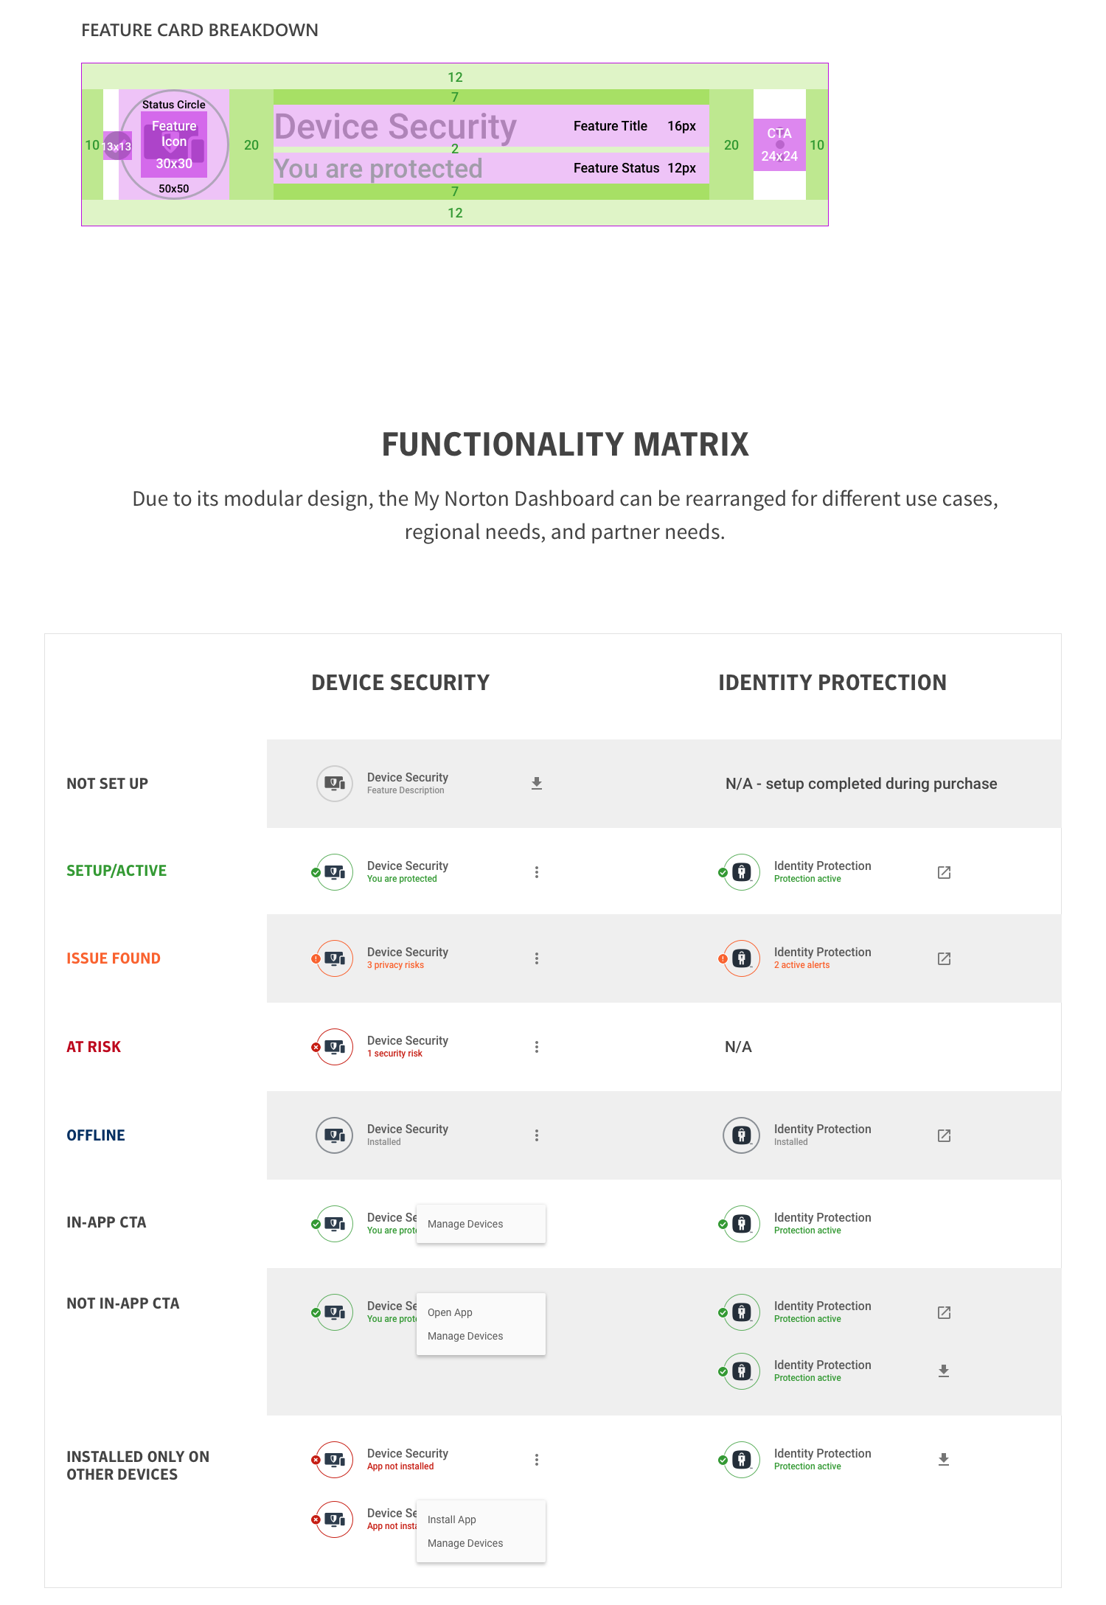Viewport: 1106px width, 1605px height.
Task: Choose Install App from popup menu
Action: 452,1519
